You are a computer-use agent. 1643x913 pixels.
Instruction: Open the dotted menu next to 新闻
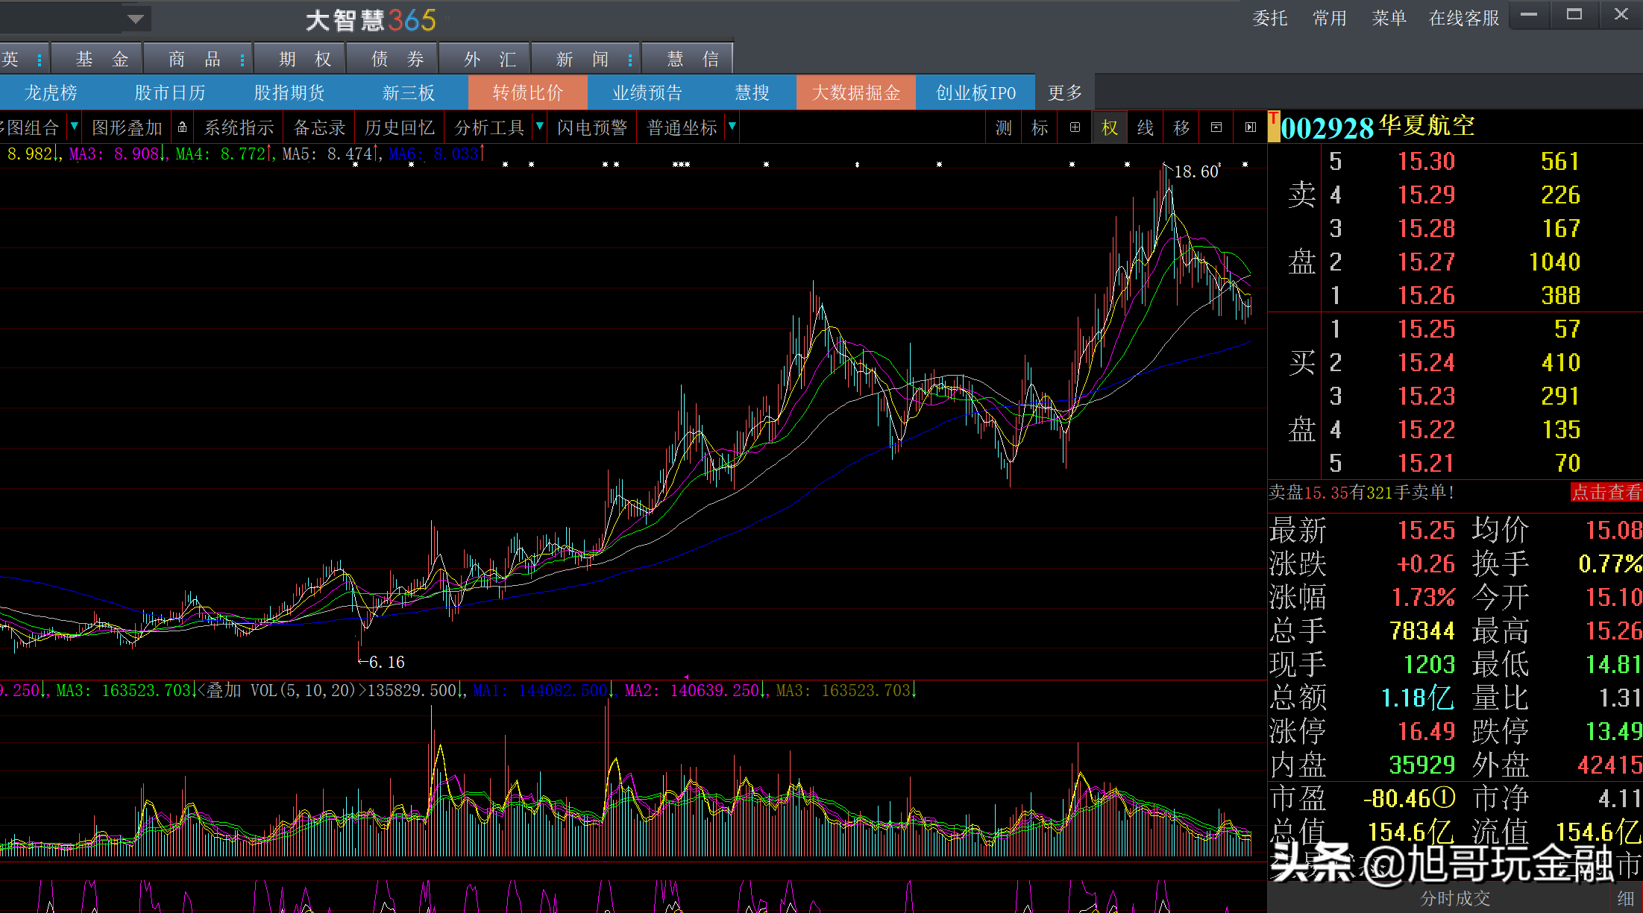(630, 60)
